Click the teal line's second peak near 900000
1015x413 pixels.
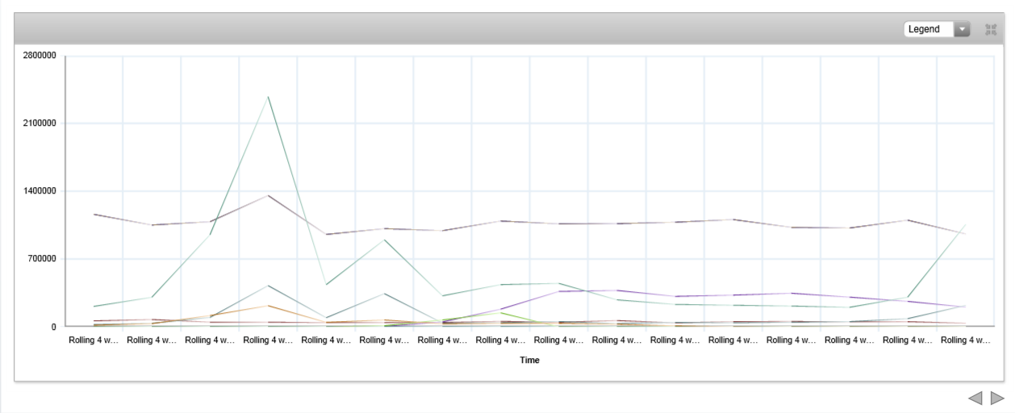(385, 240)
